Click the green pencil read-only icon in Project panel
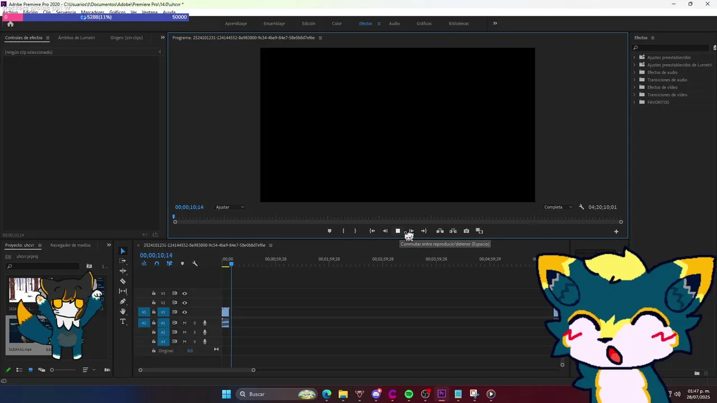 8,370
